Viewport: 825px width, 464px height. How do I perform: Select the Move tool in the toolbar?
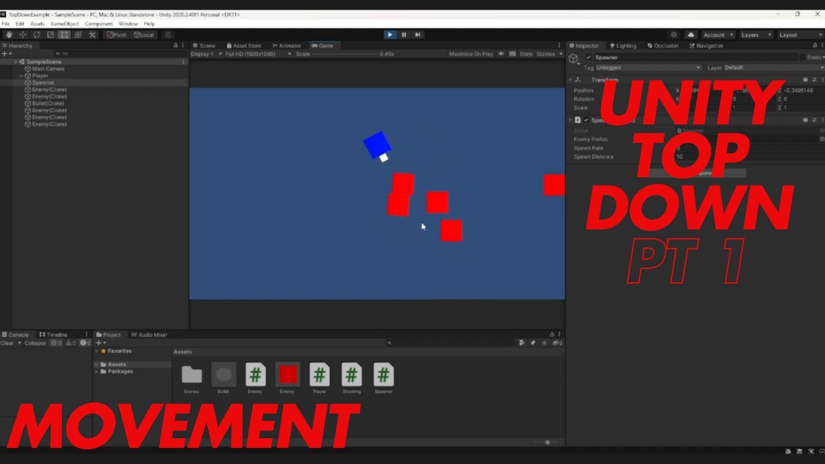click(x=23, y=35)
